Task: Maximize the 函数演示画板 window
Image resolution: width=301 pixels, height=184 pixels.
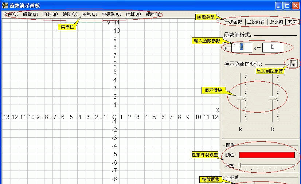Action: click(x=287, y=5)
